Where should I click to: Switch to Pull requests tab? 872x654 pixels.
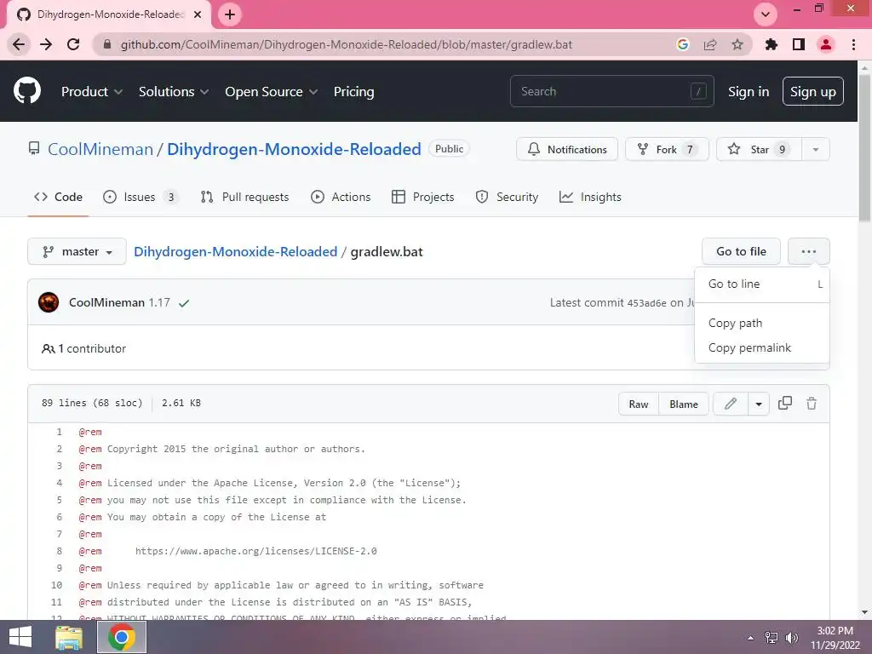pos(244,197)
